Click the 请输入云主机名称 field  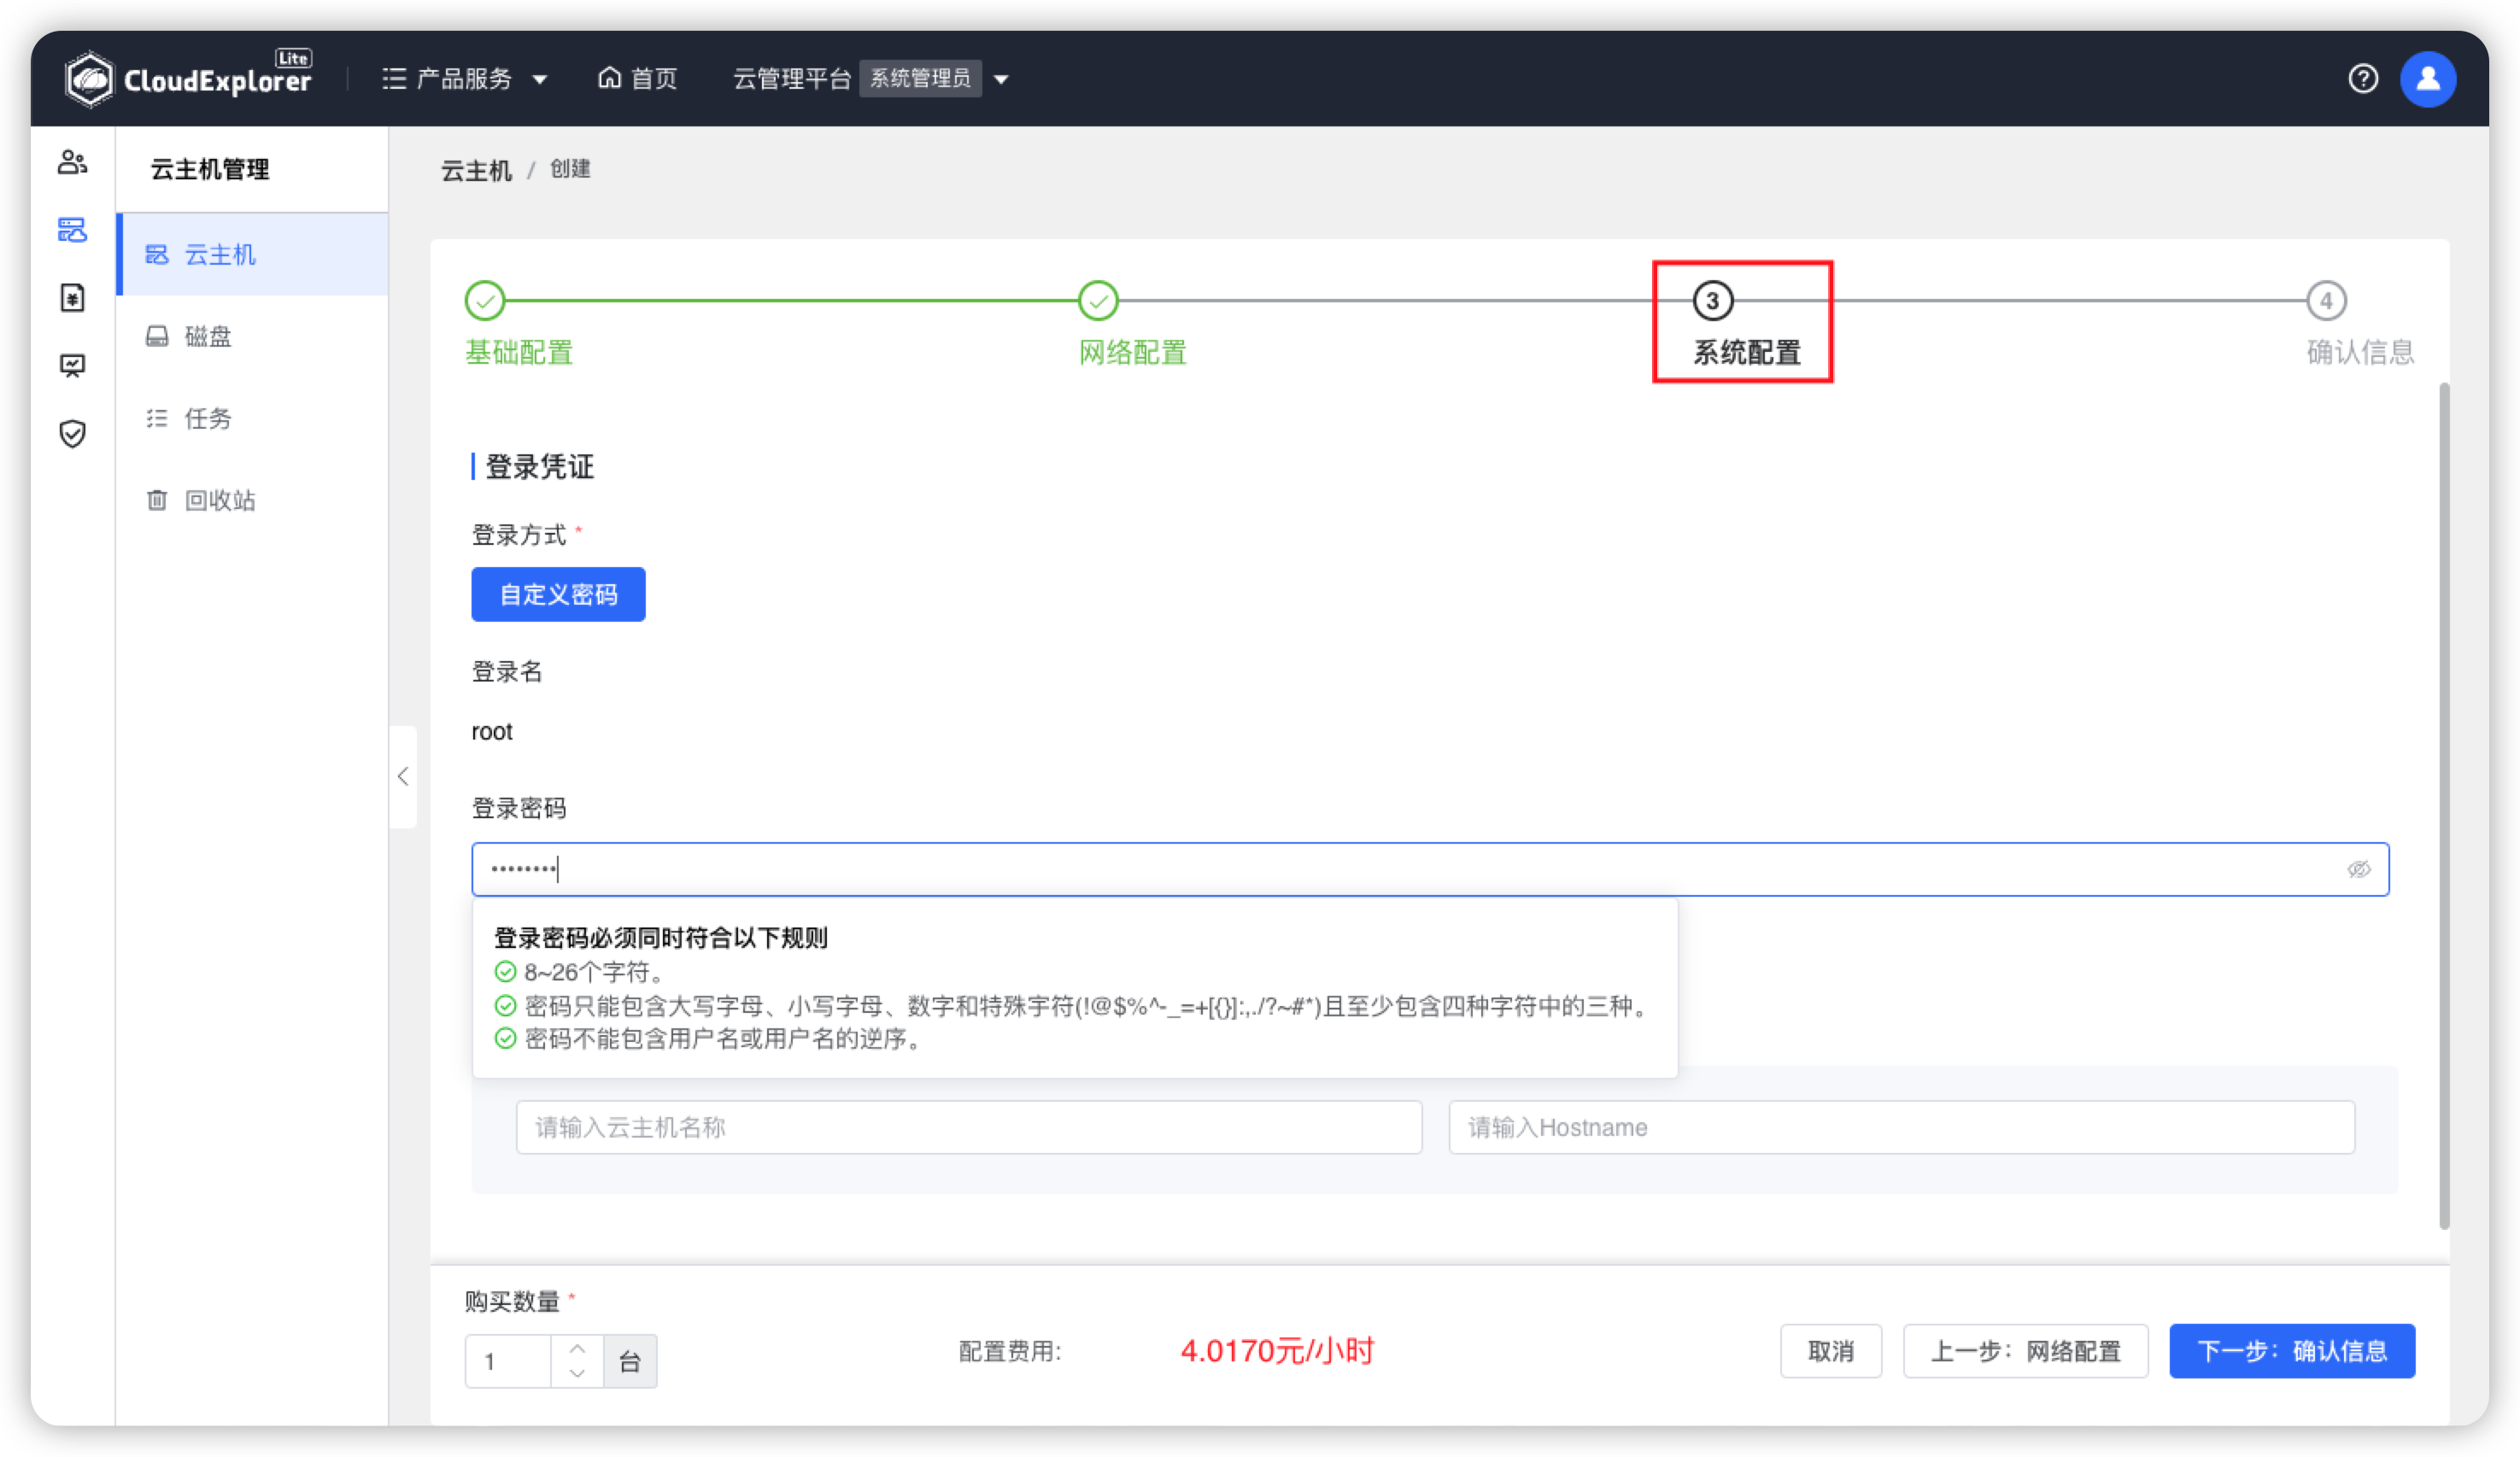click(x=968, y=1127)
